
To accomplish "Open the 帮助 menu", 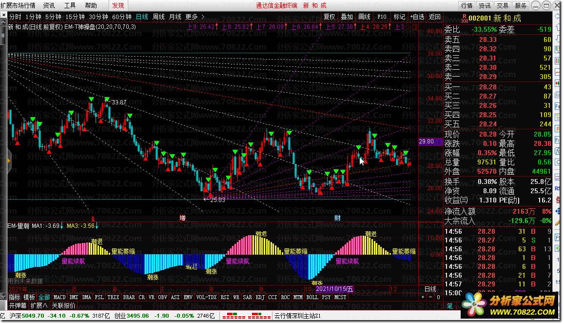I will [x=91, y=5].
